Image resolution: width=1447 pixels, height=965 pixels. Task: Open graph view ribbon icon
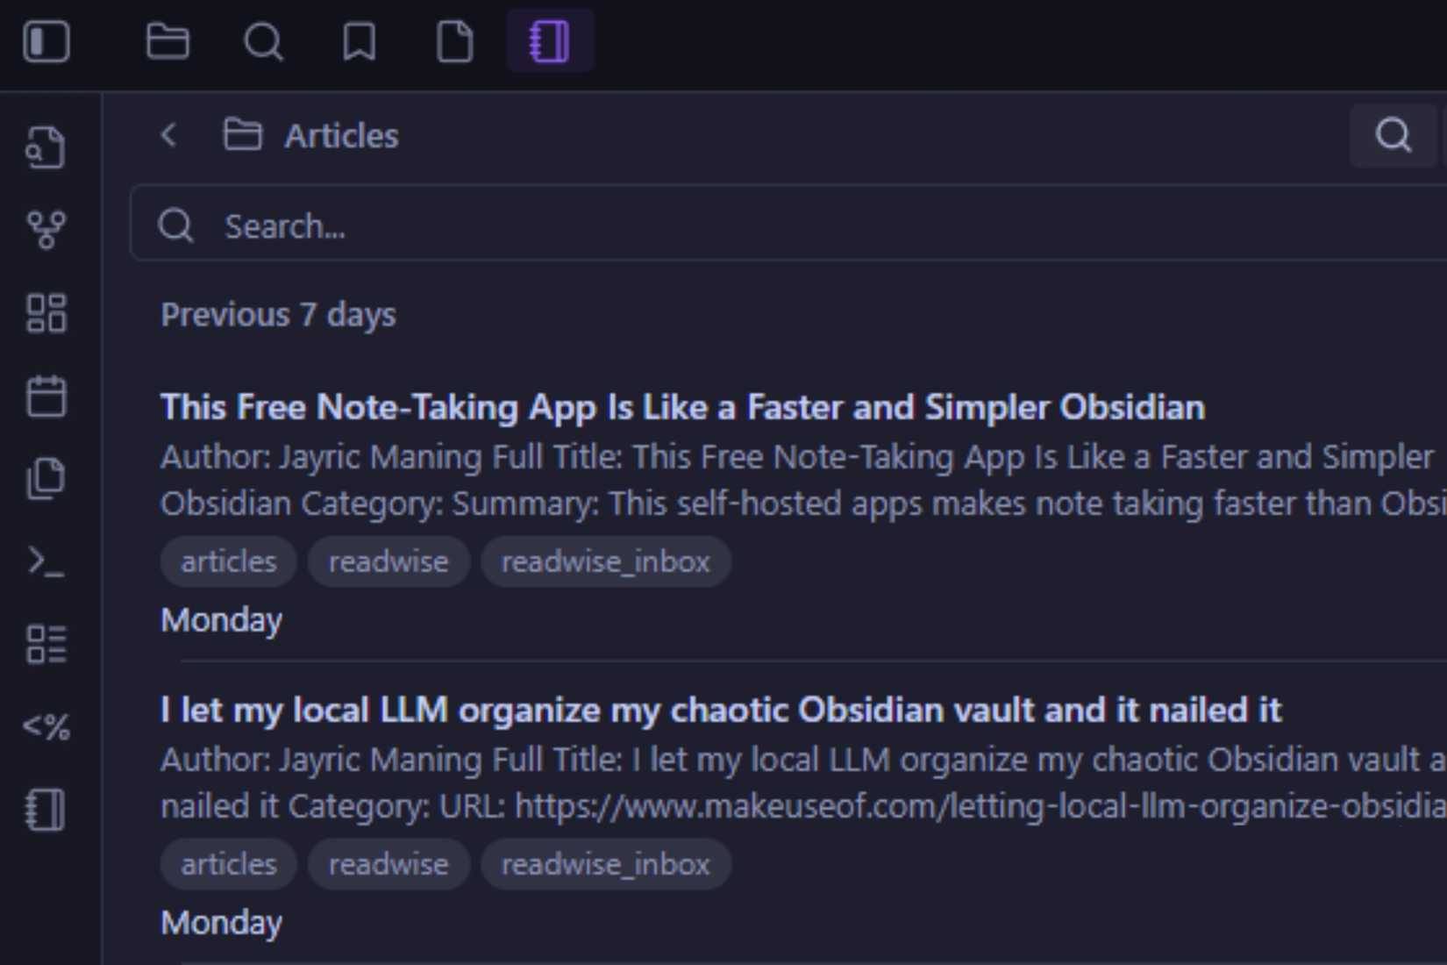[x=46, y=230]
